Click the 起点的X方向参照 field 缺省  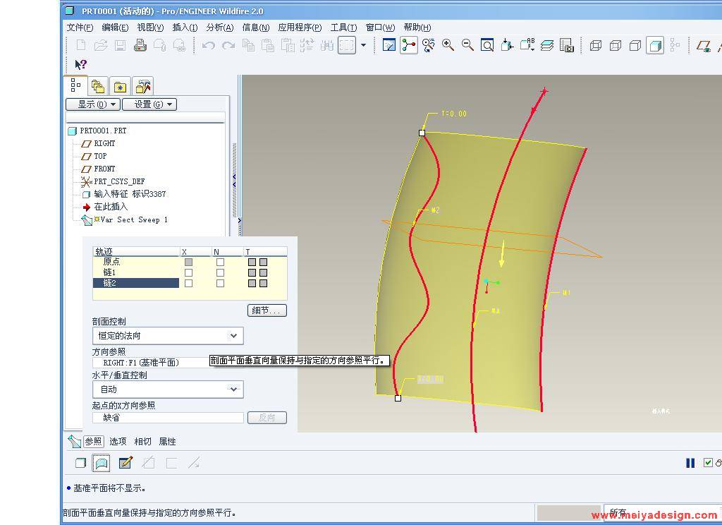pyautogui.click(x=168, y=418)
